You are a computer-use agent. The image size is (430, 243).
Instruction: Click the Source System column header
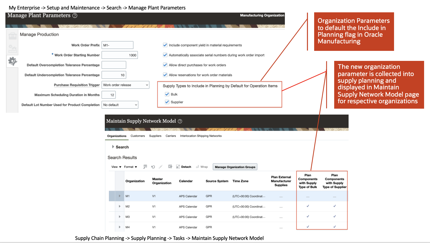217,181
